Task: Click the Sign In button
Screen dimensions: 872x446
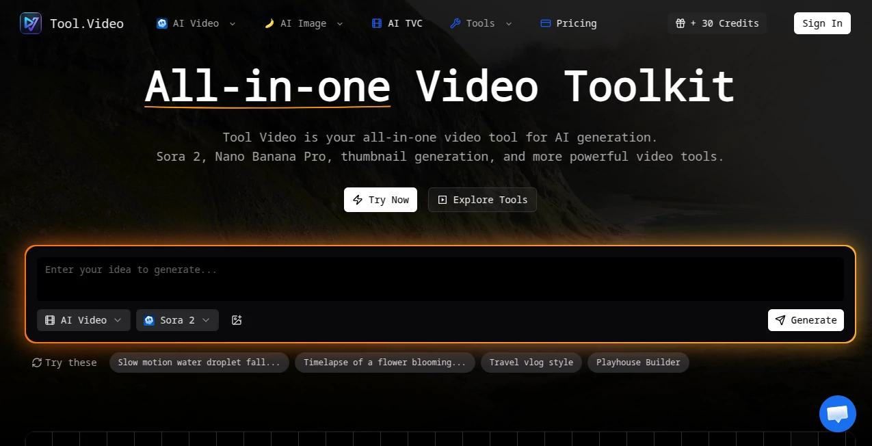Action: (x=822, y=23)
